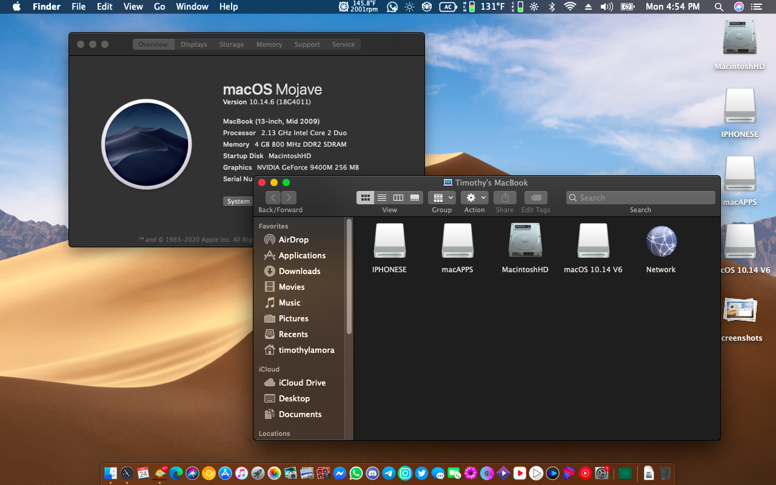Open the Go menu in menu bar

(x=159, y=7)
